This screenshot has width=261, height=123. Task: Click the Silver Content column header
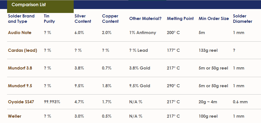pyautogui.click(x=83, y=19)
